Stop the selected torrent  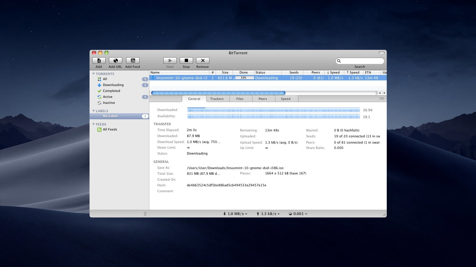(x=186, y=61)
